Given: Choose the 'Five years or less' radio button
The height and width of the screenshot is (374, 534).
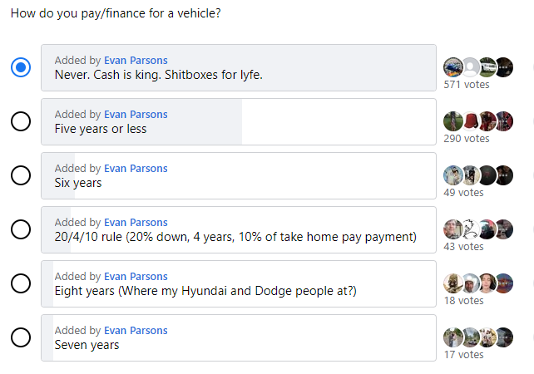Looking at the screenshot, I should (21, 121).
